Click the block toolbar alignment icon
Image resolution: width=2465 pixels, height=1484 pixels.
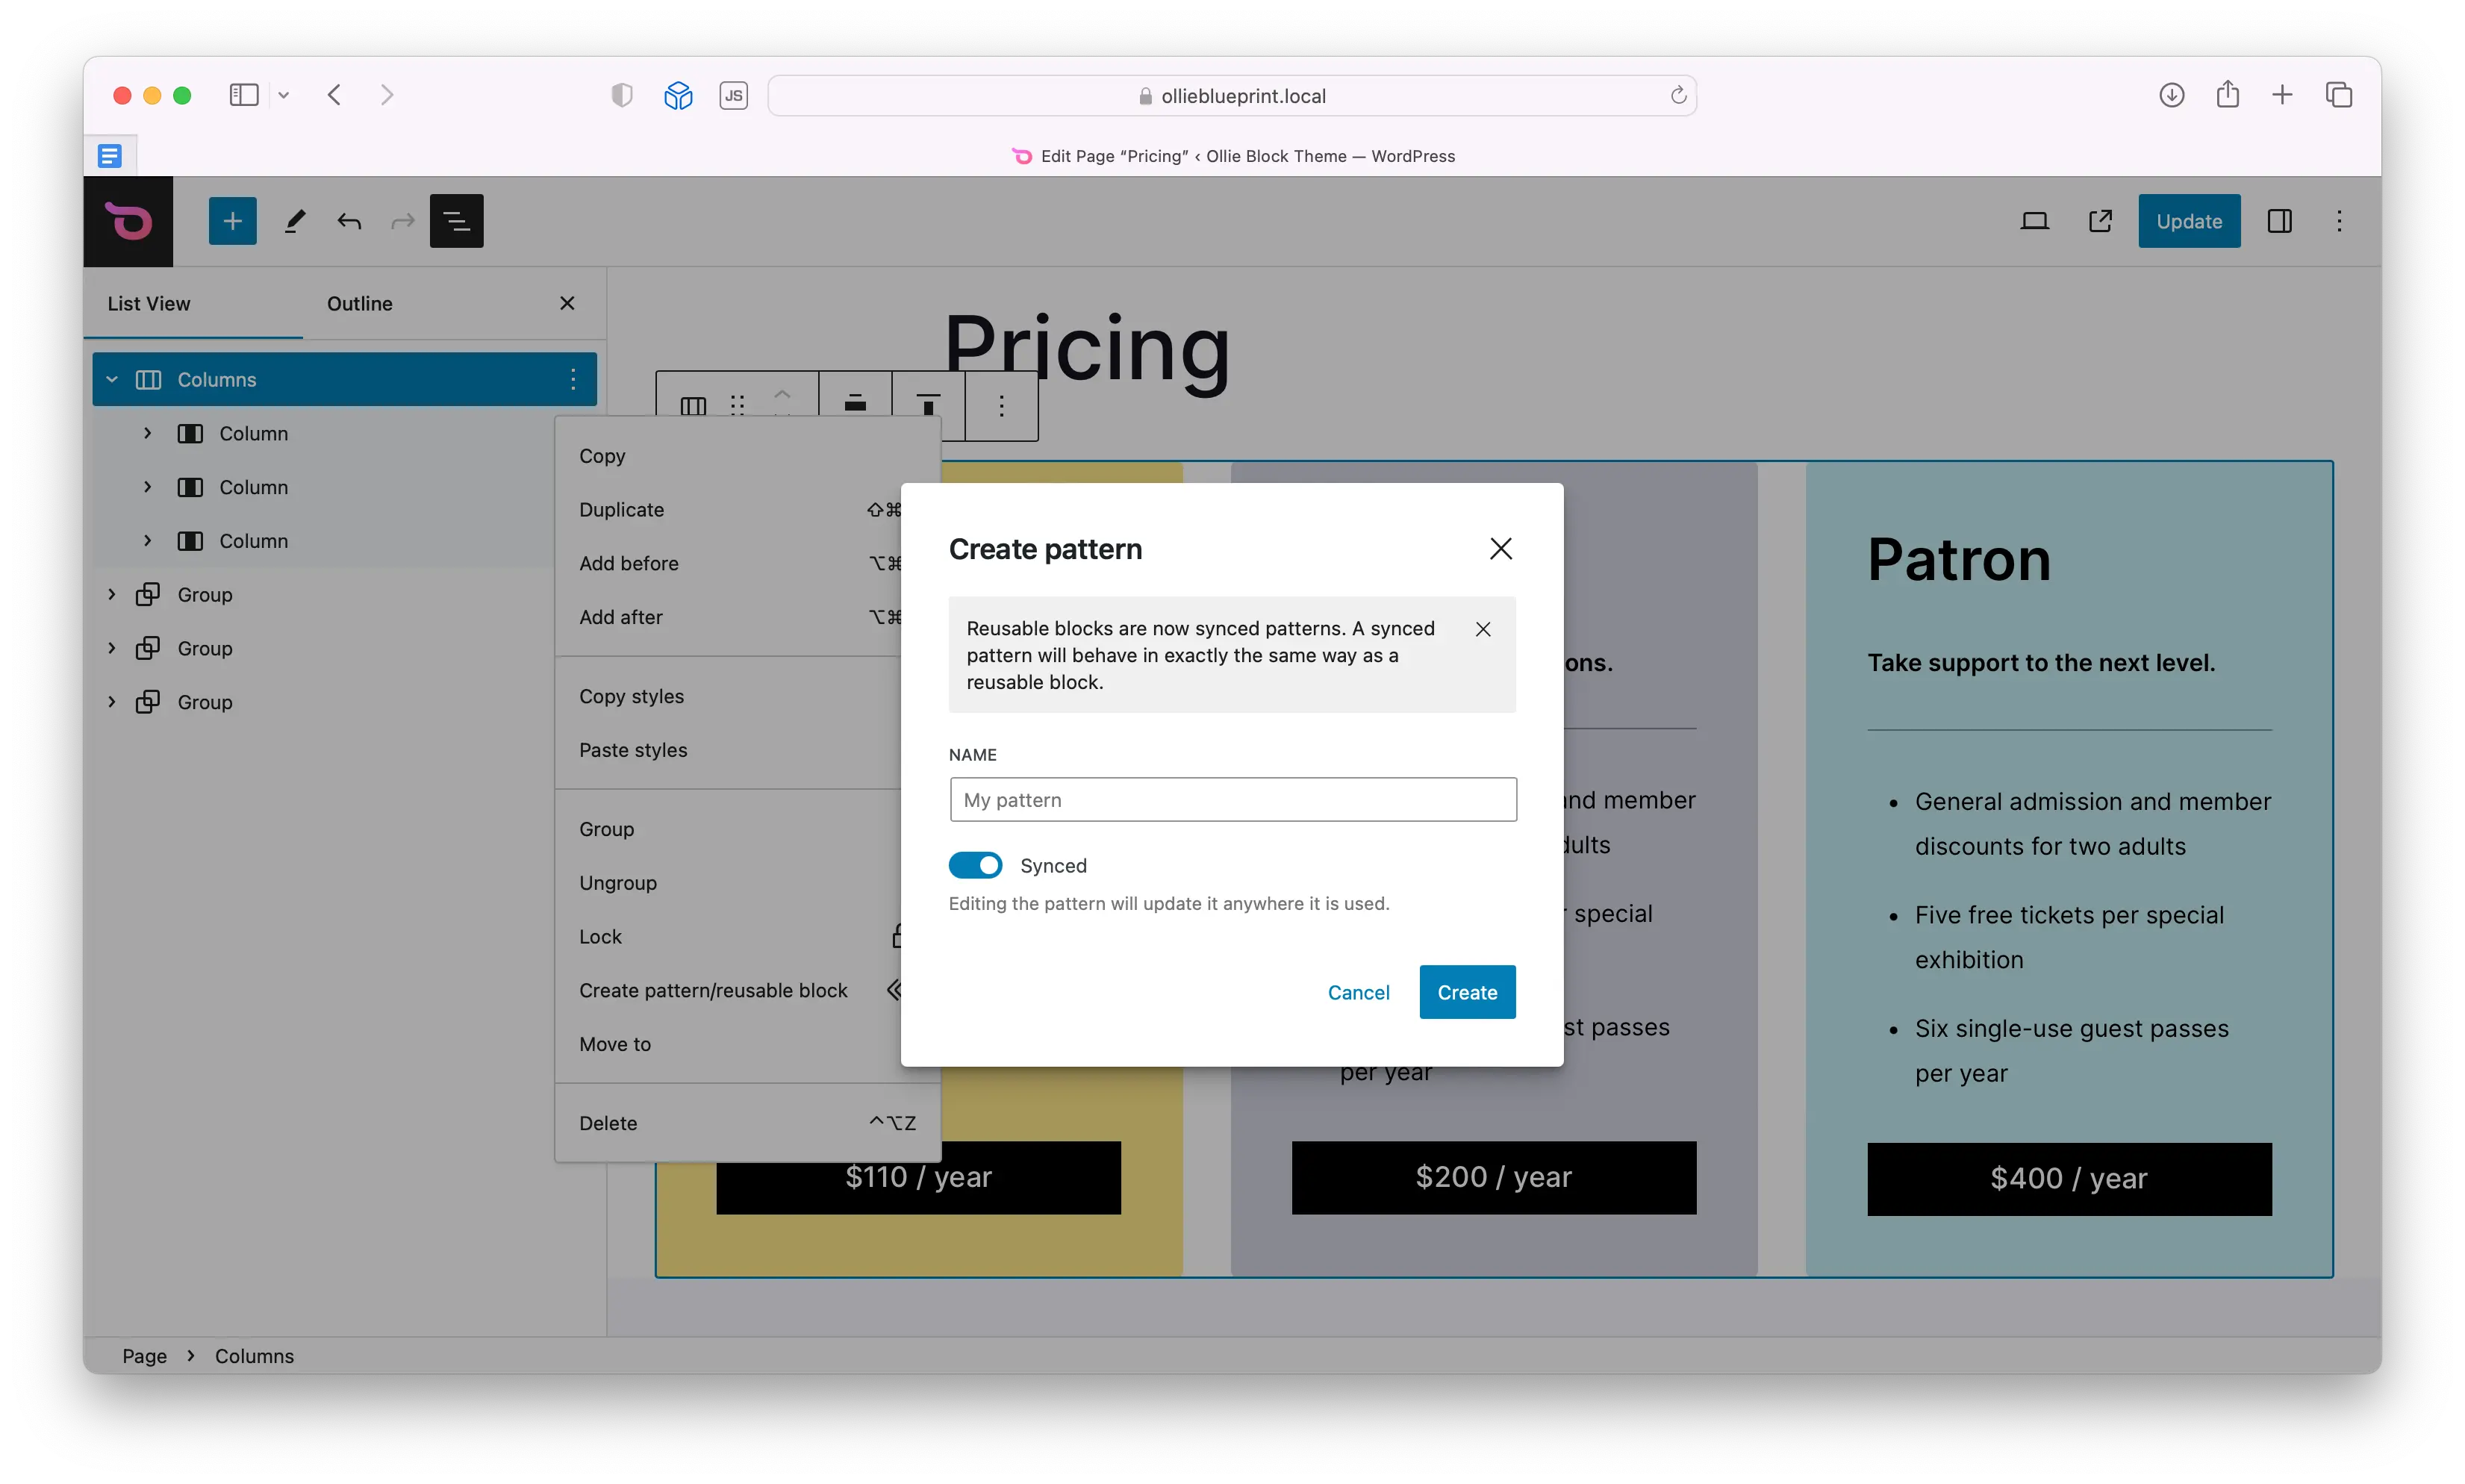pyautogui.click(x=855, y=405)
